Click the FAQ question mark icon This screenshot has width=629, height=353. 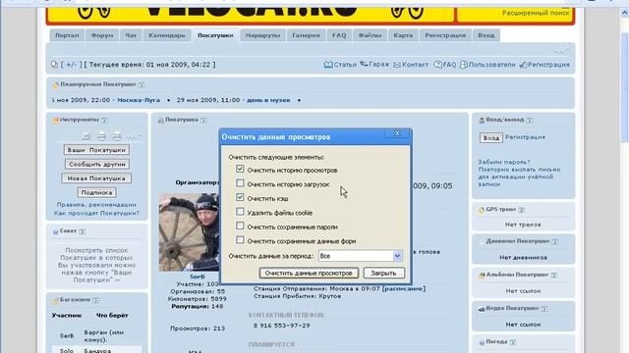pos(437,65)
